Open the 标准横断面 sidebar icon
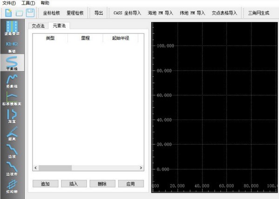 pos(12,99)
